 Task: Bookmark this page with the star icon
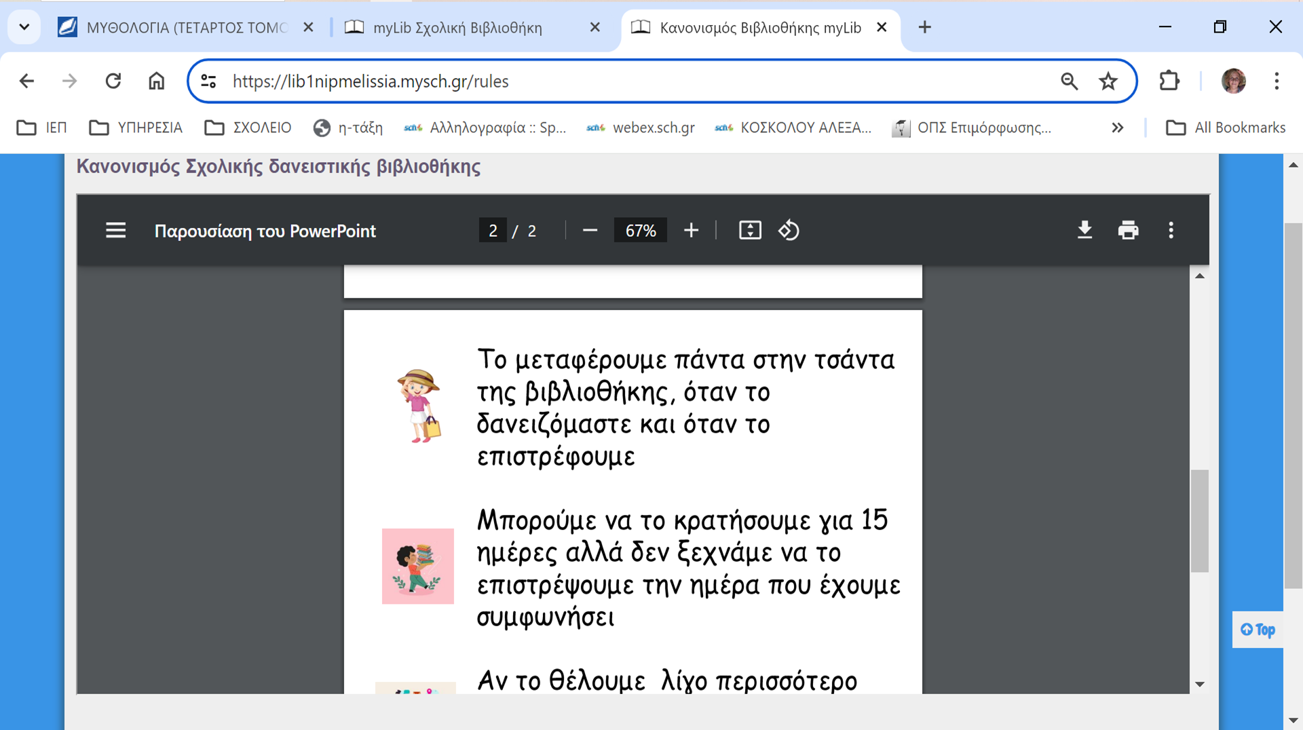click(x=1108, y=81)
